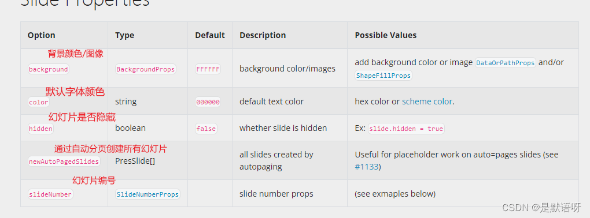Click the false default value
Screen dimensions: 590x218
[206, 129]
